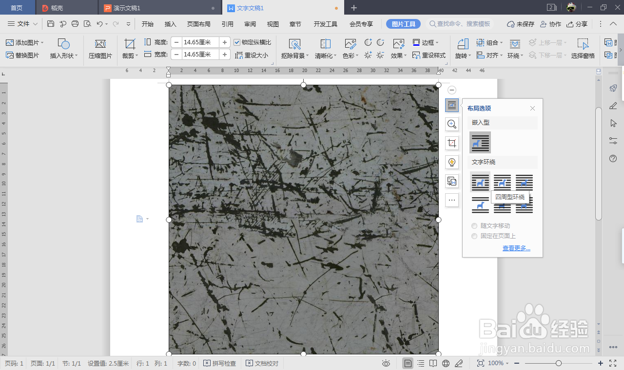Screen dimensions: 624x370
Task: Select the last wrap option in first row
Action: [524, 182]
